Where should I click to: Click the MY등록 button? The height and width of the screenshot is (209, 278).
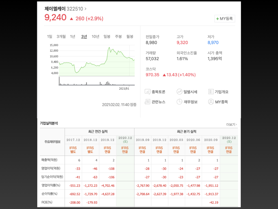[x=225, y=19]
